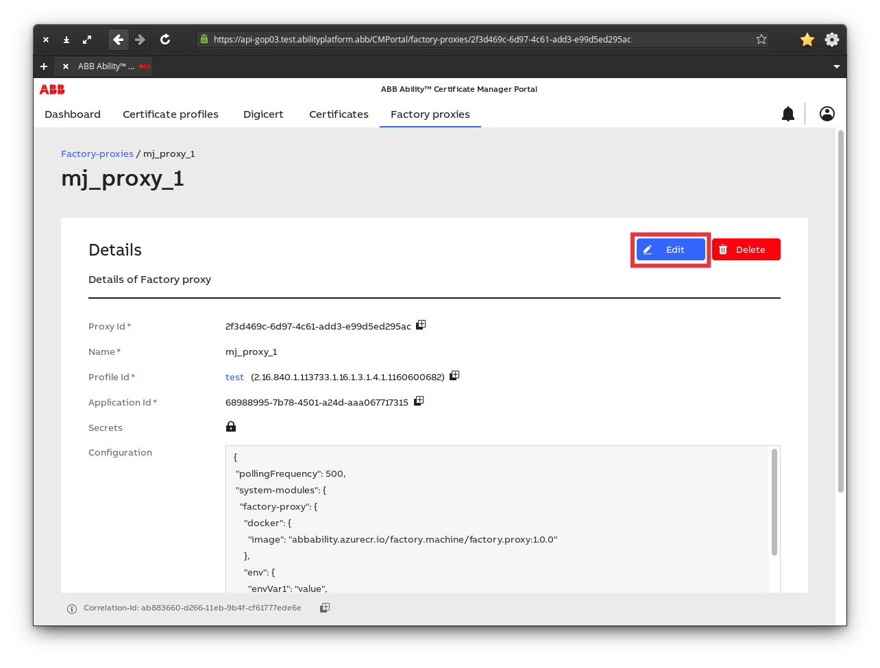Open the tab list dropdown arrow
The width and height of the screenshot is (880, 668).
[x=836, y=66]
